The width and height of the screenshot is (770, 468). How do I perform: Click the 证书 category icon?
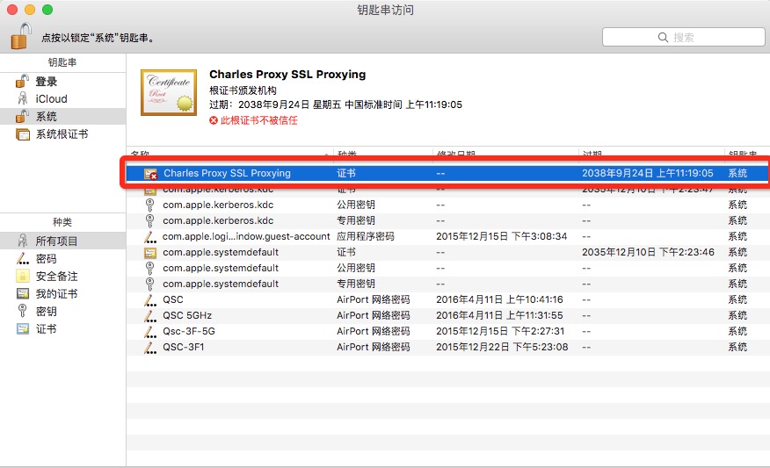click(23, 328)
